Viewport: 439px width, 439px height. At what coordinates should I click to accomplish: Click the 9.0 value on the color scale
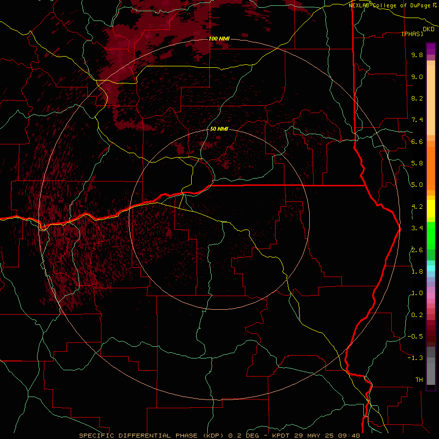point(417,77)
